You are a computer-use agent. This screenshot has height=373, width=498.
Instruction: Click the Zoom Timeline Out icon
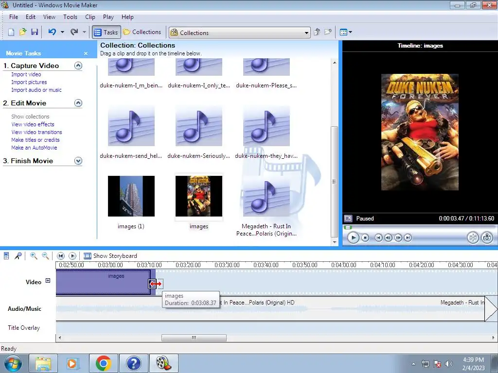click(x=45, y=255)
